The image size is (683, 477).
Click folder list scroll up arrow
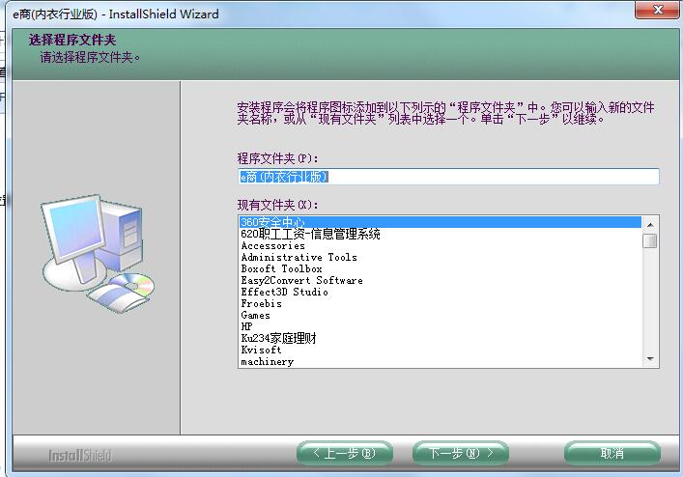(x=650, y=225)
